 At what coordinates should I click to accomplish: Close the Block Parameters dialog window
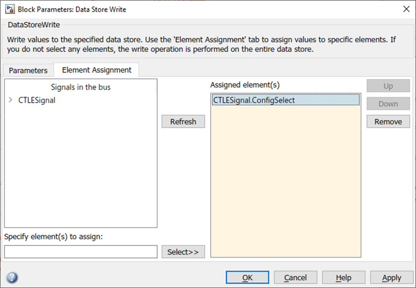click(406, 9)
